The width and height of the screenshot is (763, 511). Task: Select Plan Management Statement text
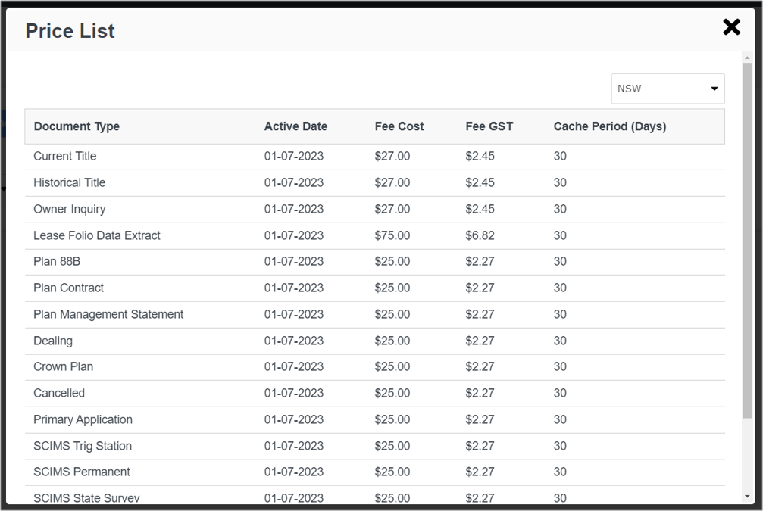(108, 315)
